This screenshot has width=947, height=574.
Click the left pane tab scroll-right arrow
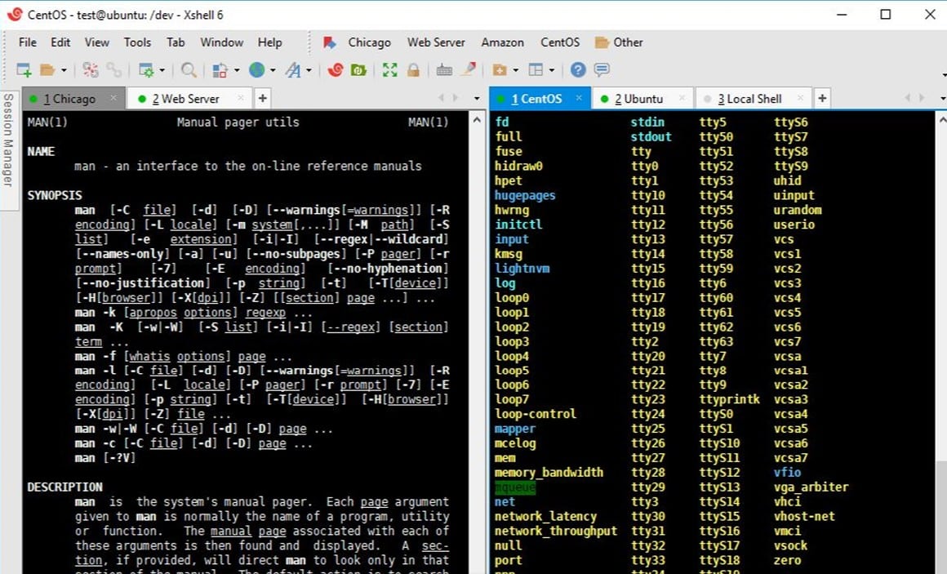pyautogui.click(x=456, y=98)
